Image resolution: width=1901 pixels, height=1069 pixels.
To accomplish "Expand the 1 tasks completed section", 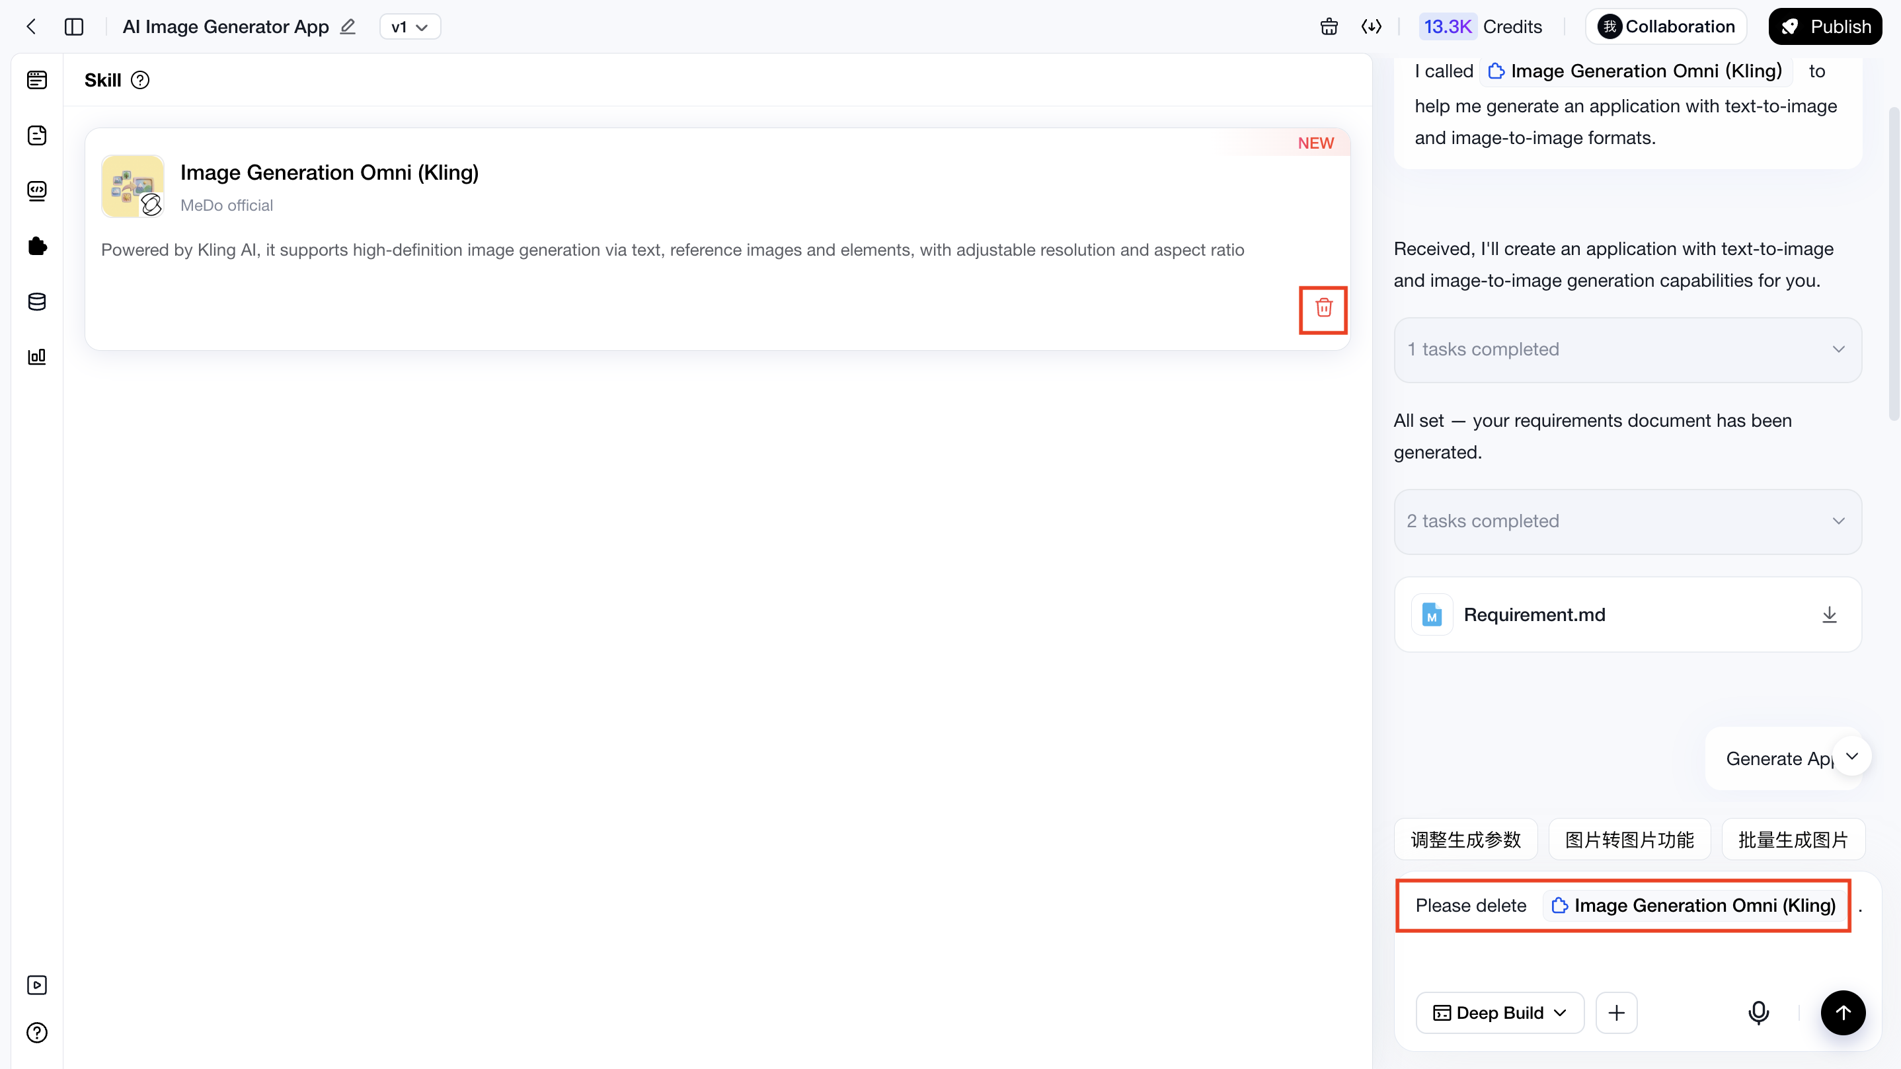I will point(1627,350).
